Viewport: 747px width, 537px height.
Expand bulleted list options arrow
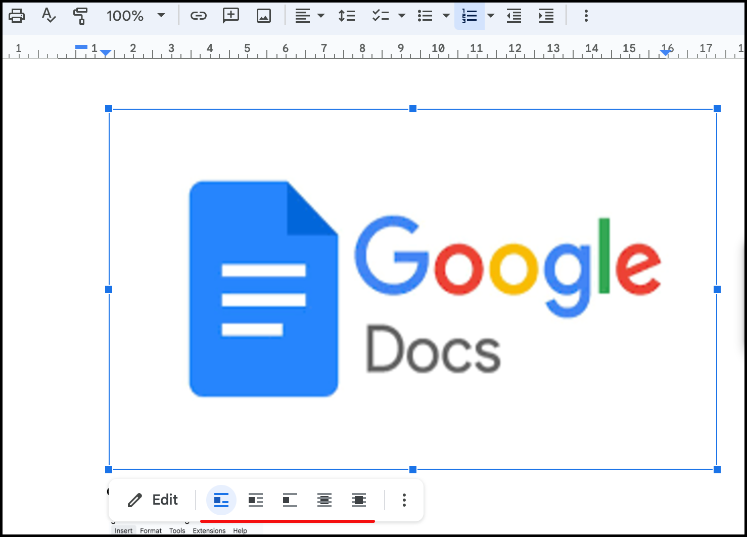(x=446, y=16)
